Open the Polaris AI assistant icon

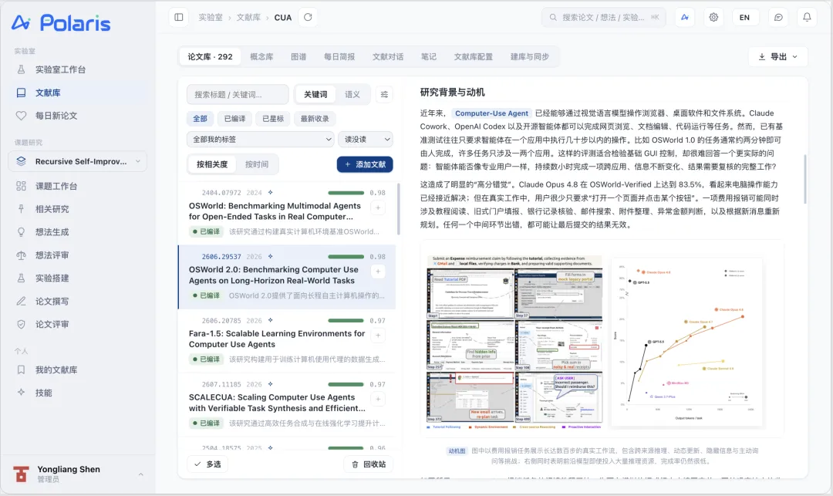point(685,17)
